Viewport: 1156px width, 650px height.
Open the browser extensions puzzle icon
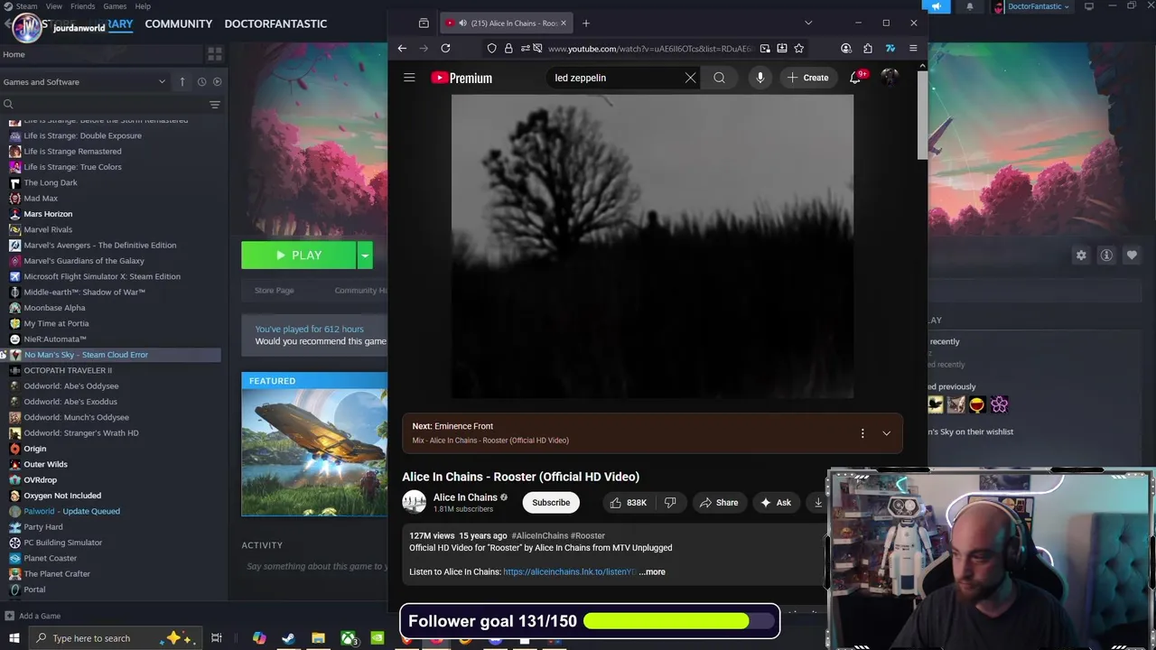click(x=868, y=48)
